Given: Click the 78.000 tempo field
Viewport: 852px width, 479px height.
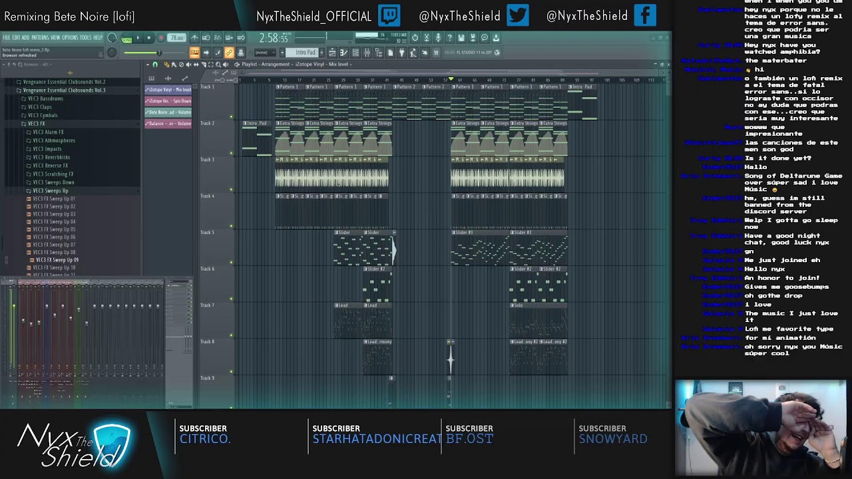Looking at the screenshot, I should point(177,38).
